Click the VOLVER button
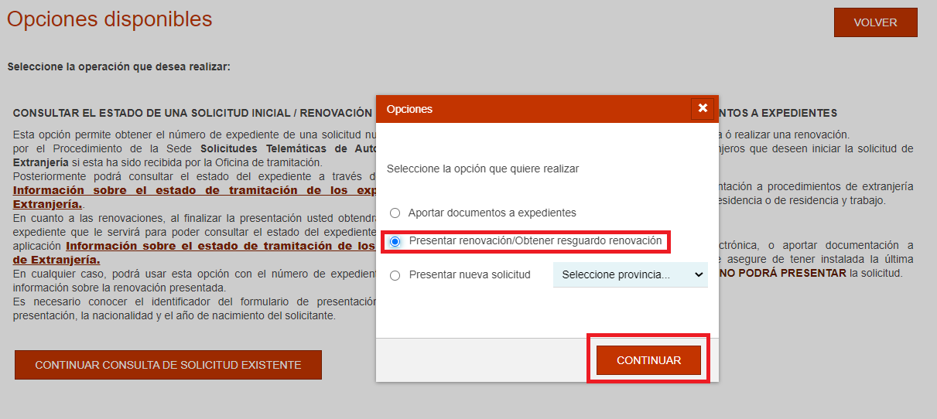 [875, 22]
